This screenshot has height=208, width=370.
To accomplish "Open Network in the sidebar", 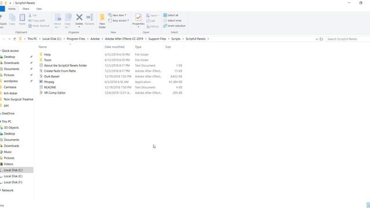I will pyautogui.click(x=8, y=190).
